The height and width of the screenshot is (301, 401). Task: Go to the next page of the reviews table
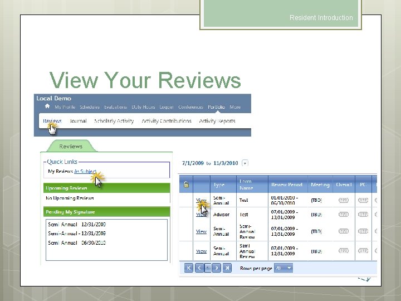(216, 268)
